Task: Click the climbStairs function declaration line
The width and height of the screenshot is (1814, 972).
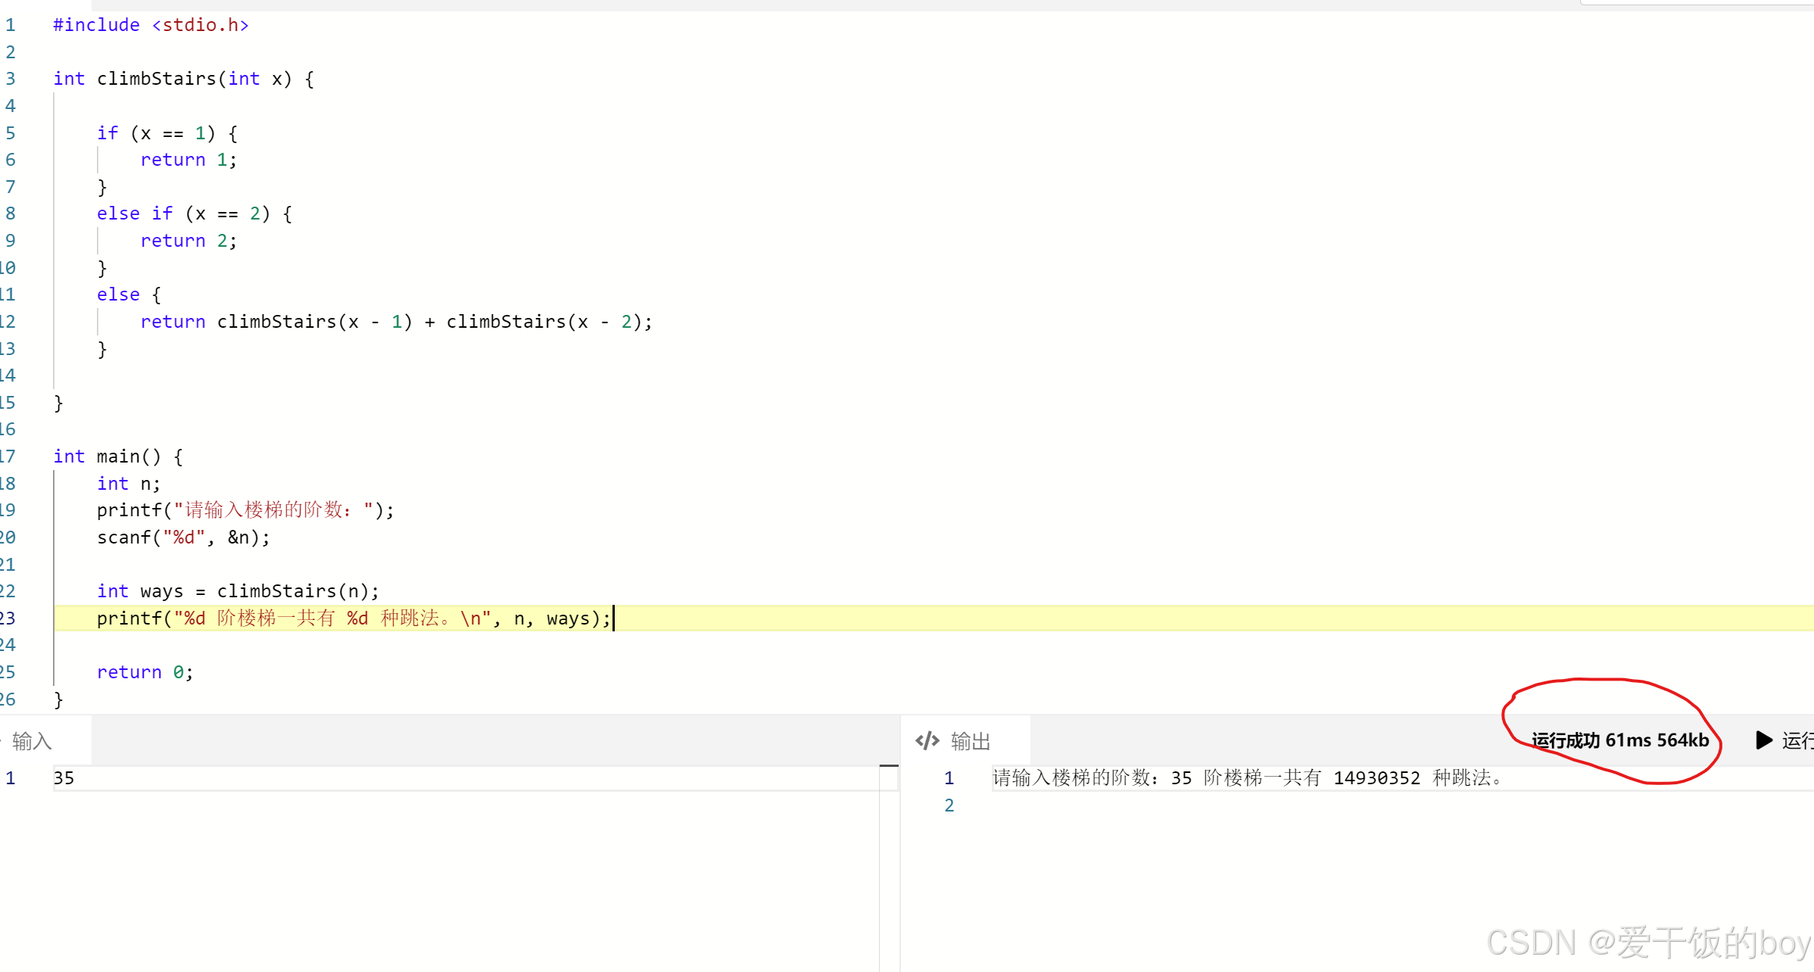Action: pyautogui.click(x=183, y=79)
